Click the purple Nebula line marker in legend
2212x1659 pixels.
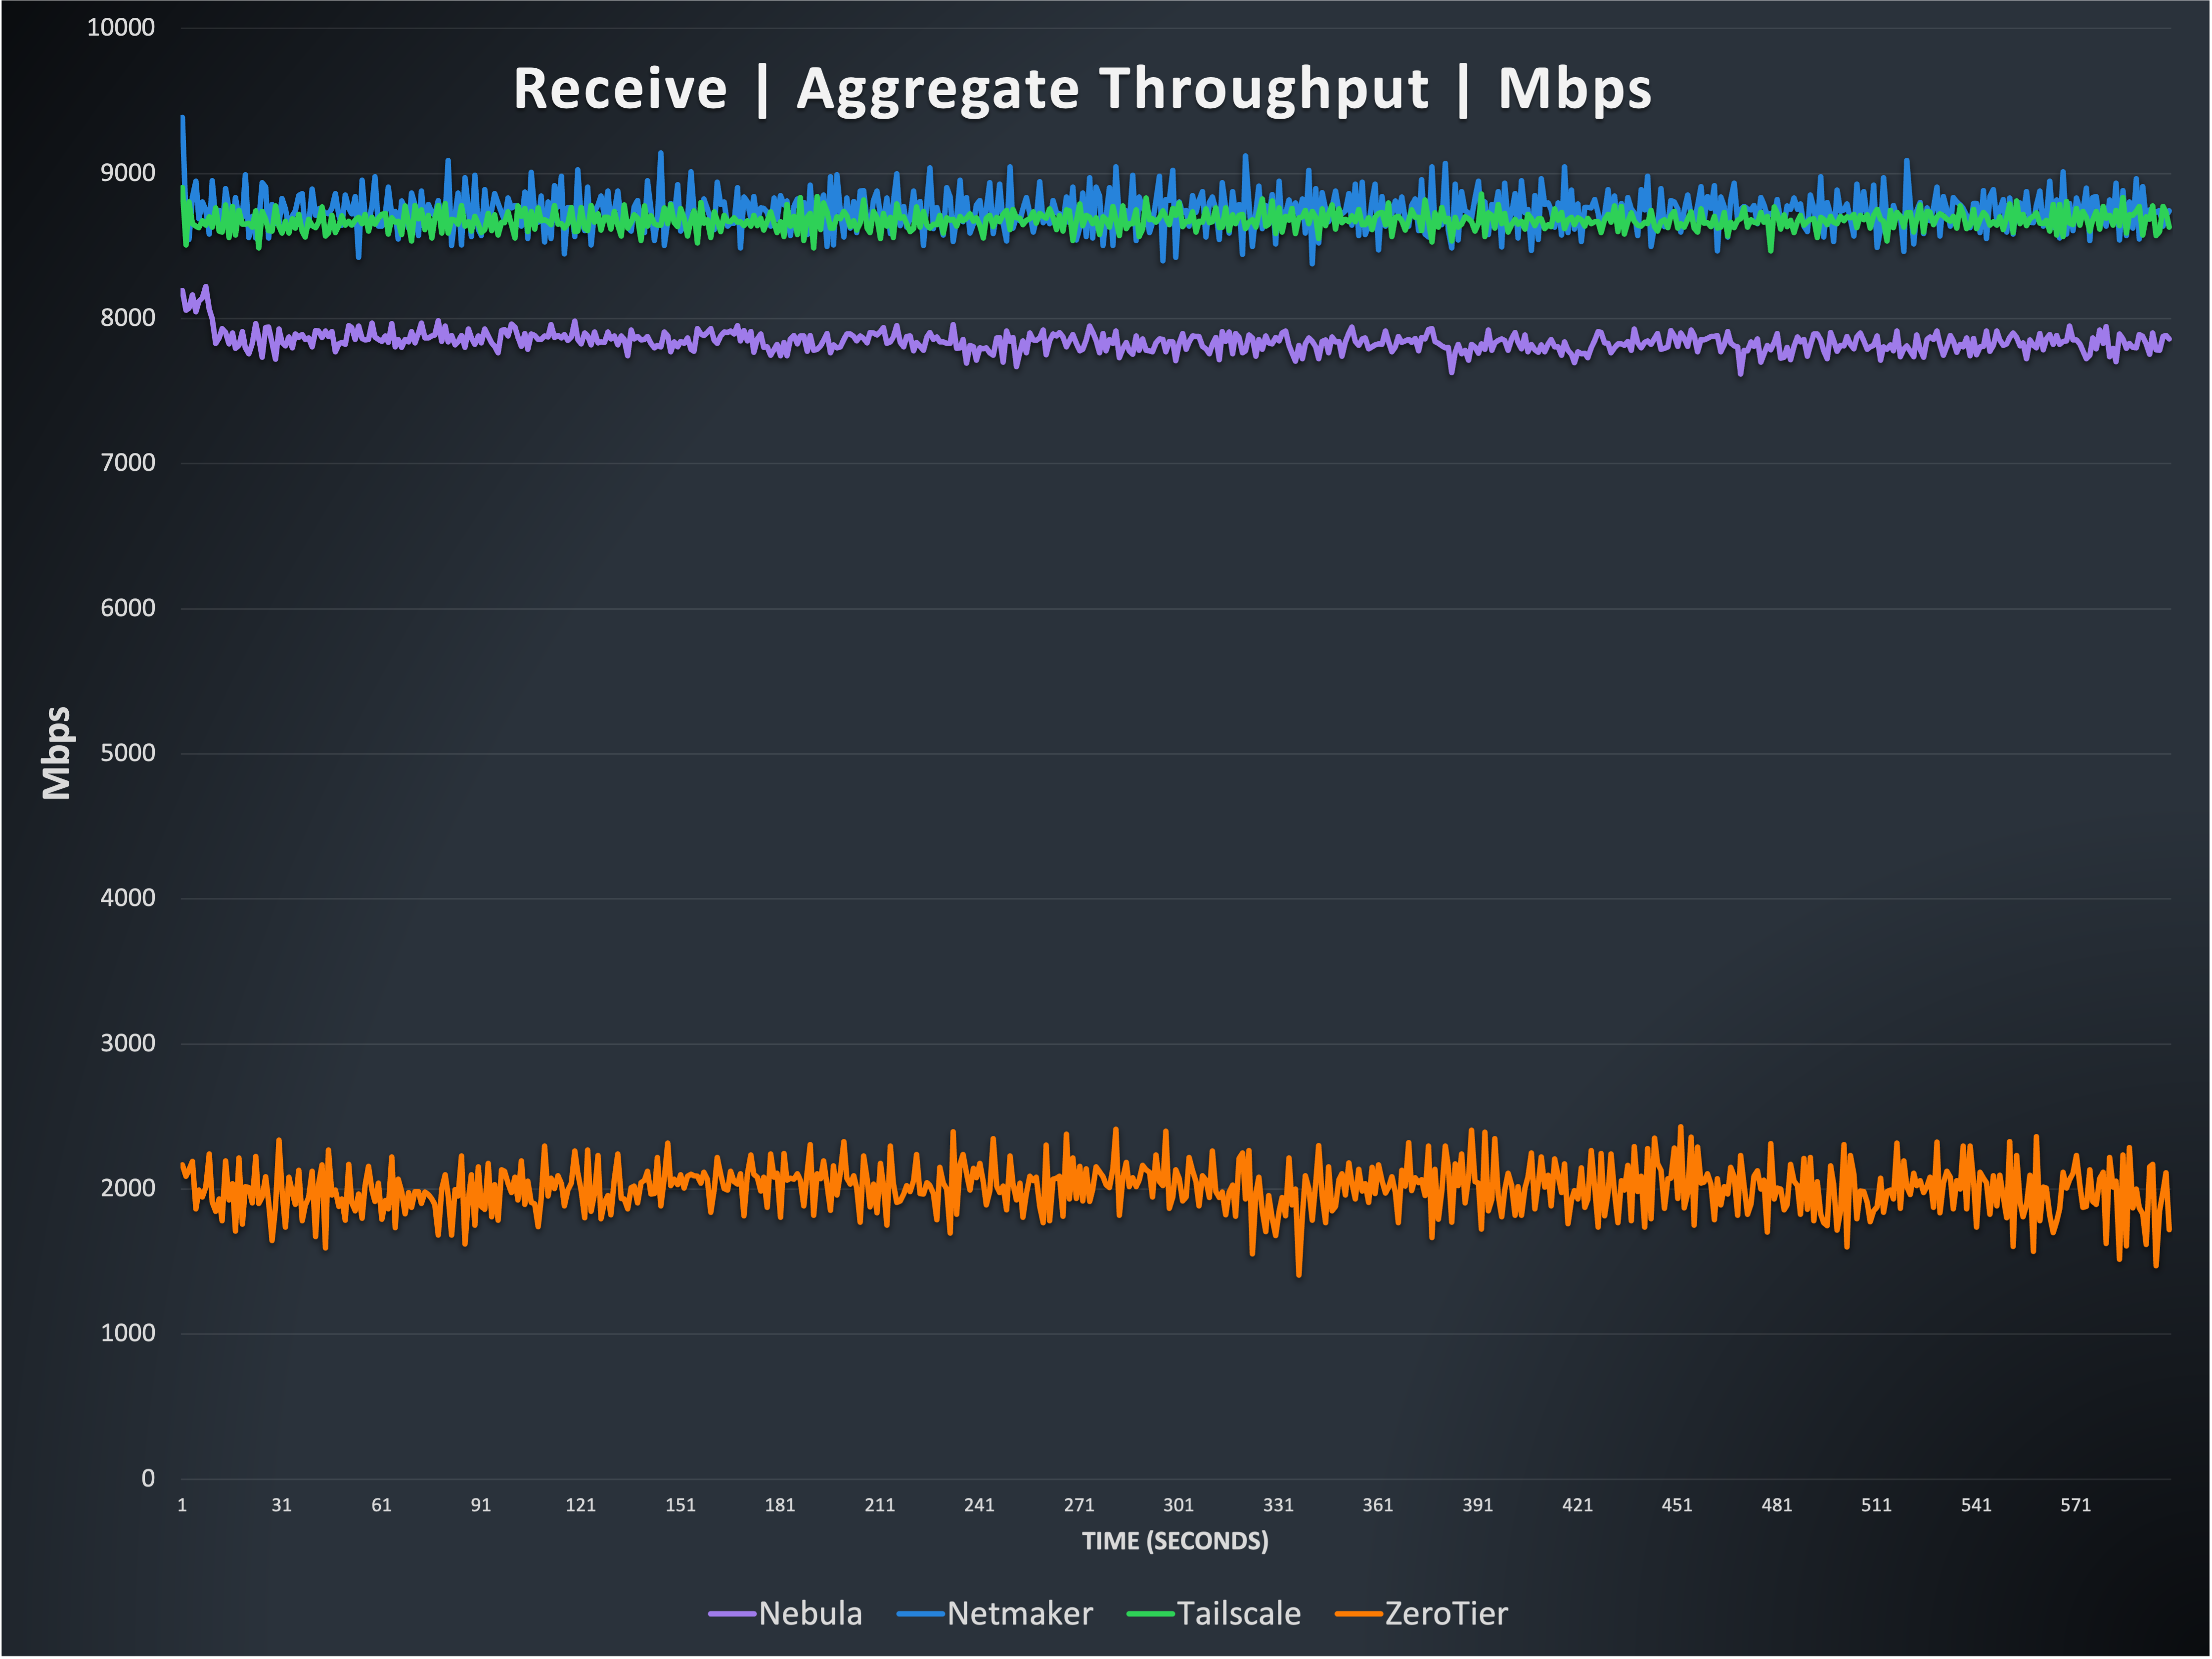[x=732, y=1613]
